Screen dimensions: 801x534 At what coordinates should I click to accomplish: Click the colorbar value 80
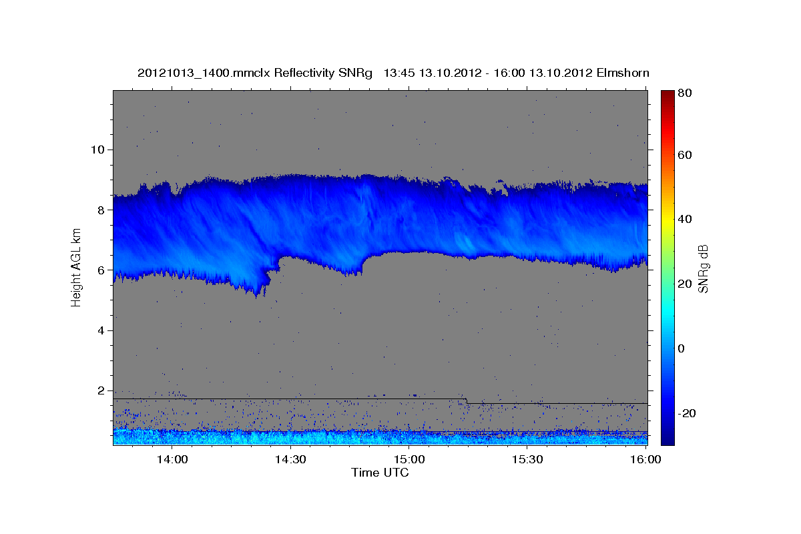(684, 93)
